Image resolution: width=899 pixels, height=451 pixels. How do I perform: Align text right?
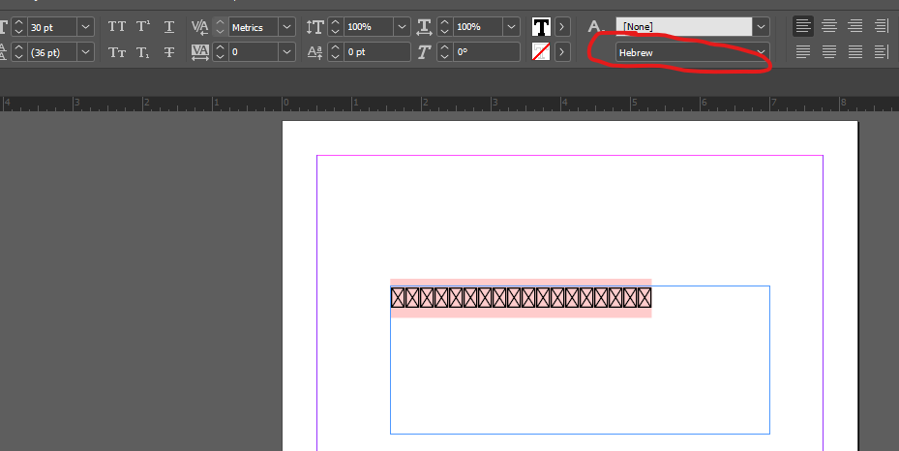coord(854,26)
